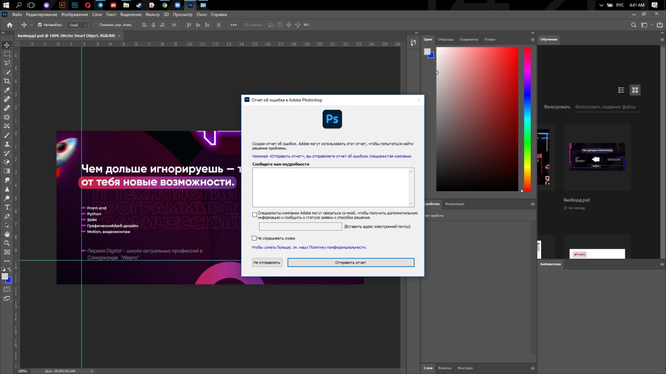The image size is (666, 374).
Task: Open the Свойства panel options menu
Action: tap(532, 204)
